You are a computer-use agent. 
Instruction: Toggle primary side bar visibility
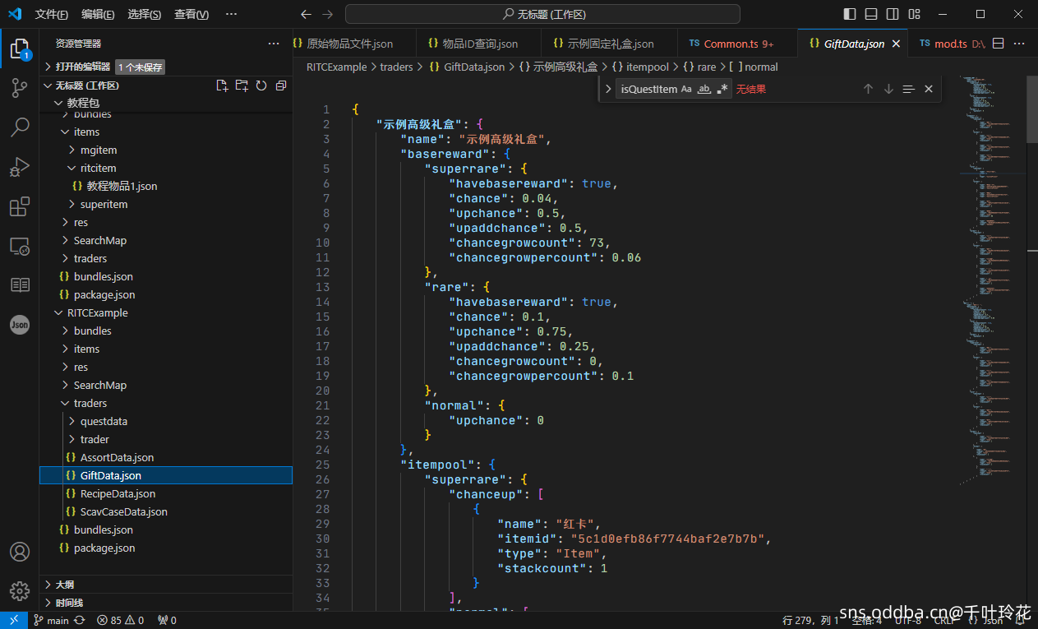(850, 14)
